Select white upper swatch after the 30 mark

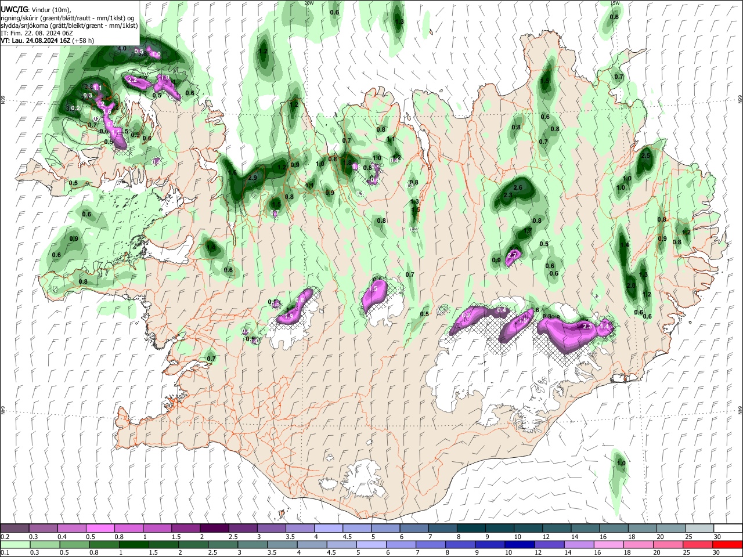(x=728, y=529)
